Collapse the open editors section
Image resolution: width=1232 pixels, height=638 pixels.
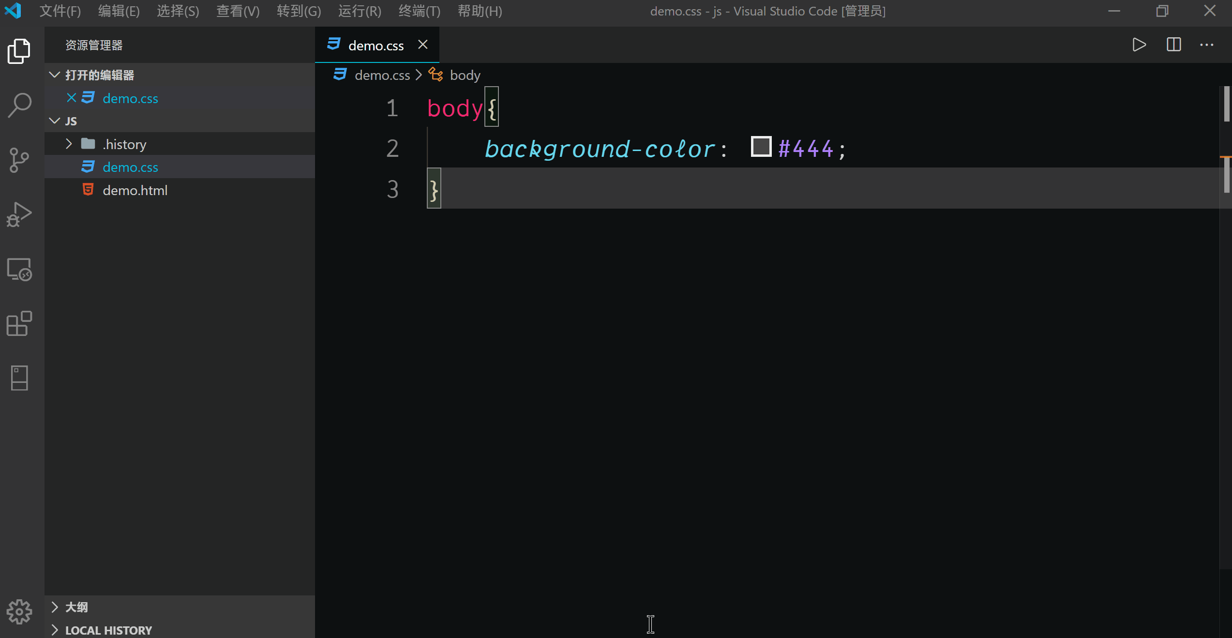coord(55,75)
